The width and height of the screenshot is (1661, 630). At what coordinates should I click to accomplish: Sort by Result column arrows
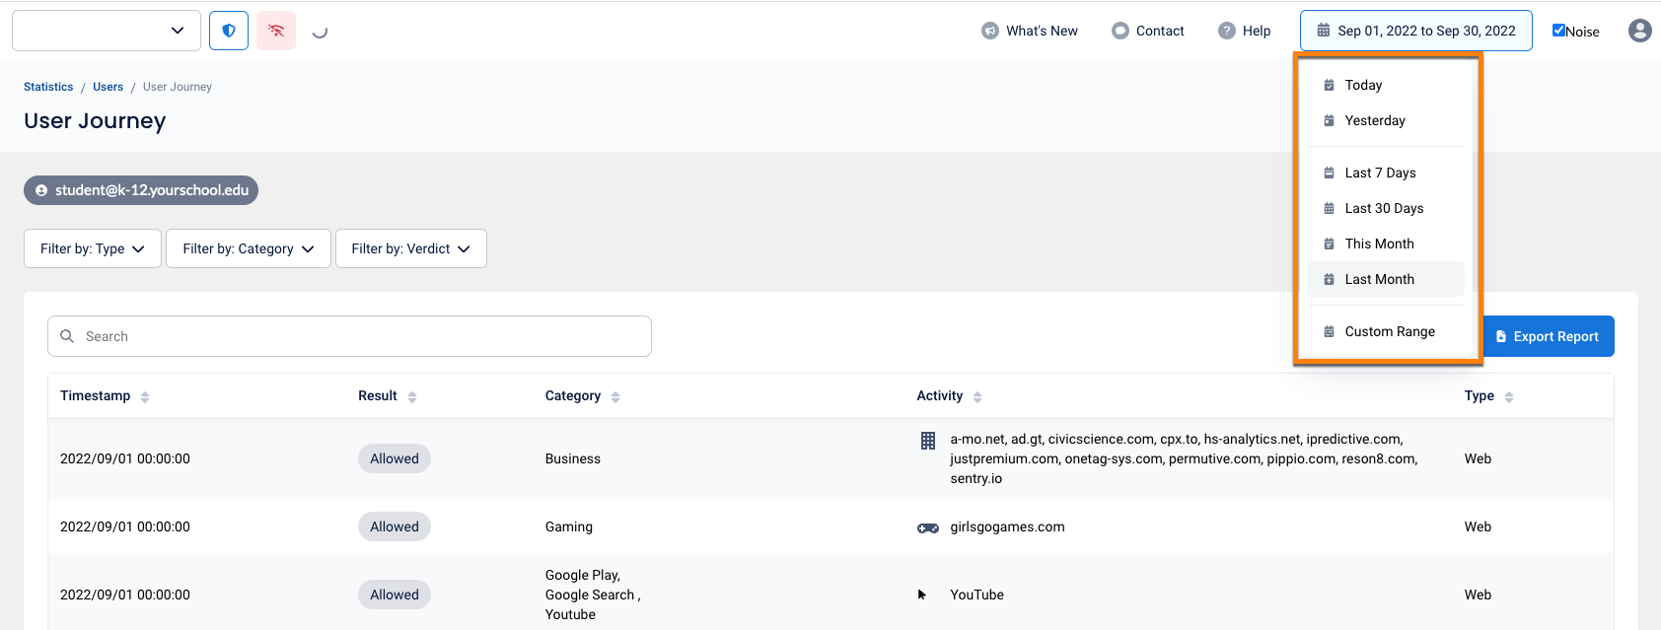[412, 396]
